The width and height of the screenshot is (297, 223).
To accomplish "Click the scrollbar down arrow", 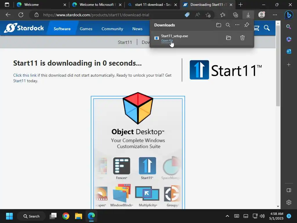I will [278, 206].
